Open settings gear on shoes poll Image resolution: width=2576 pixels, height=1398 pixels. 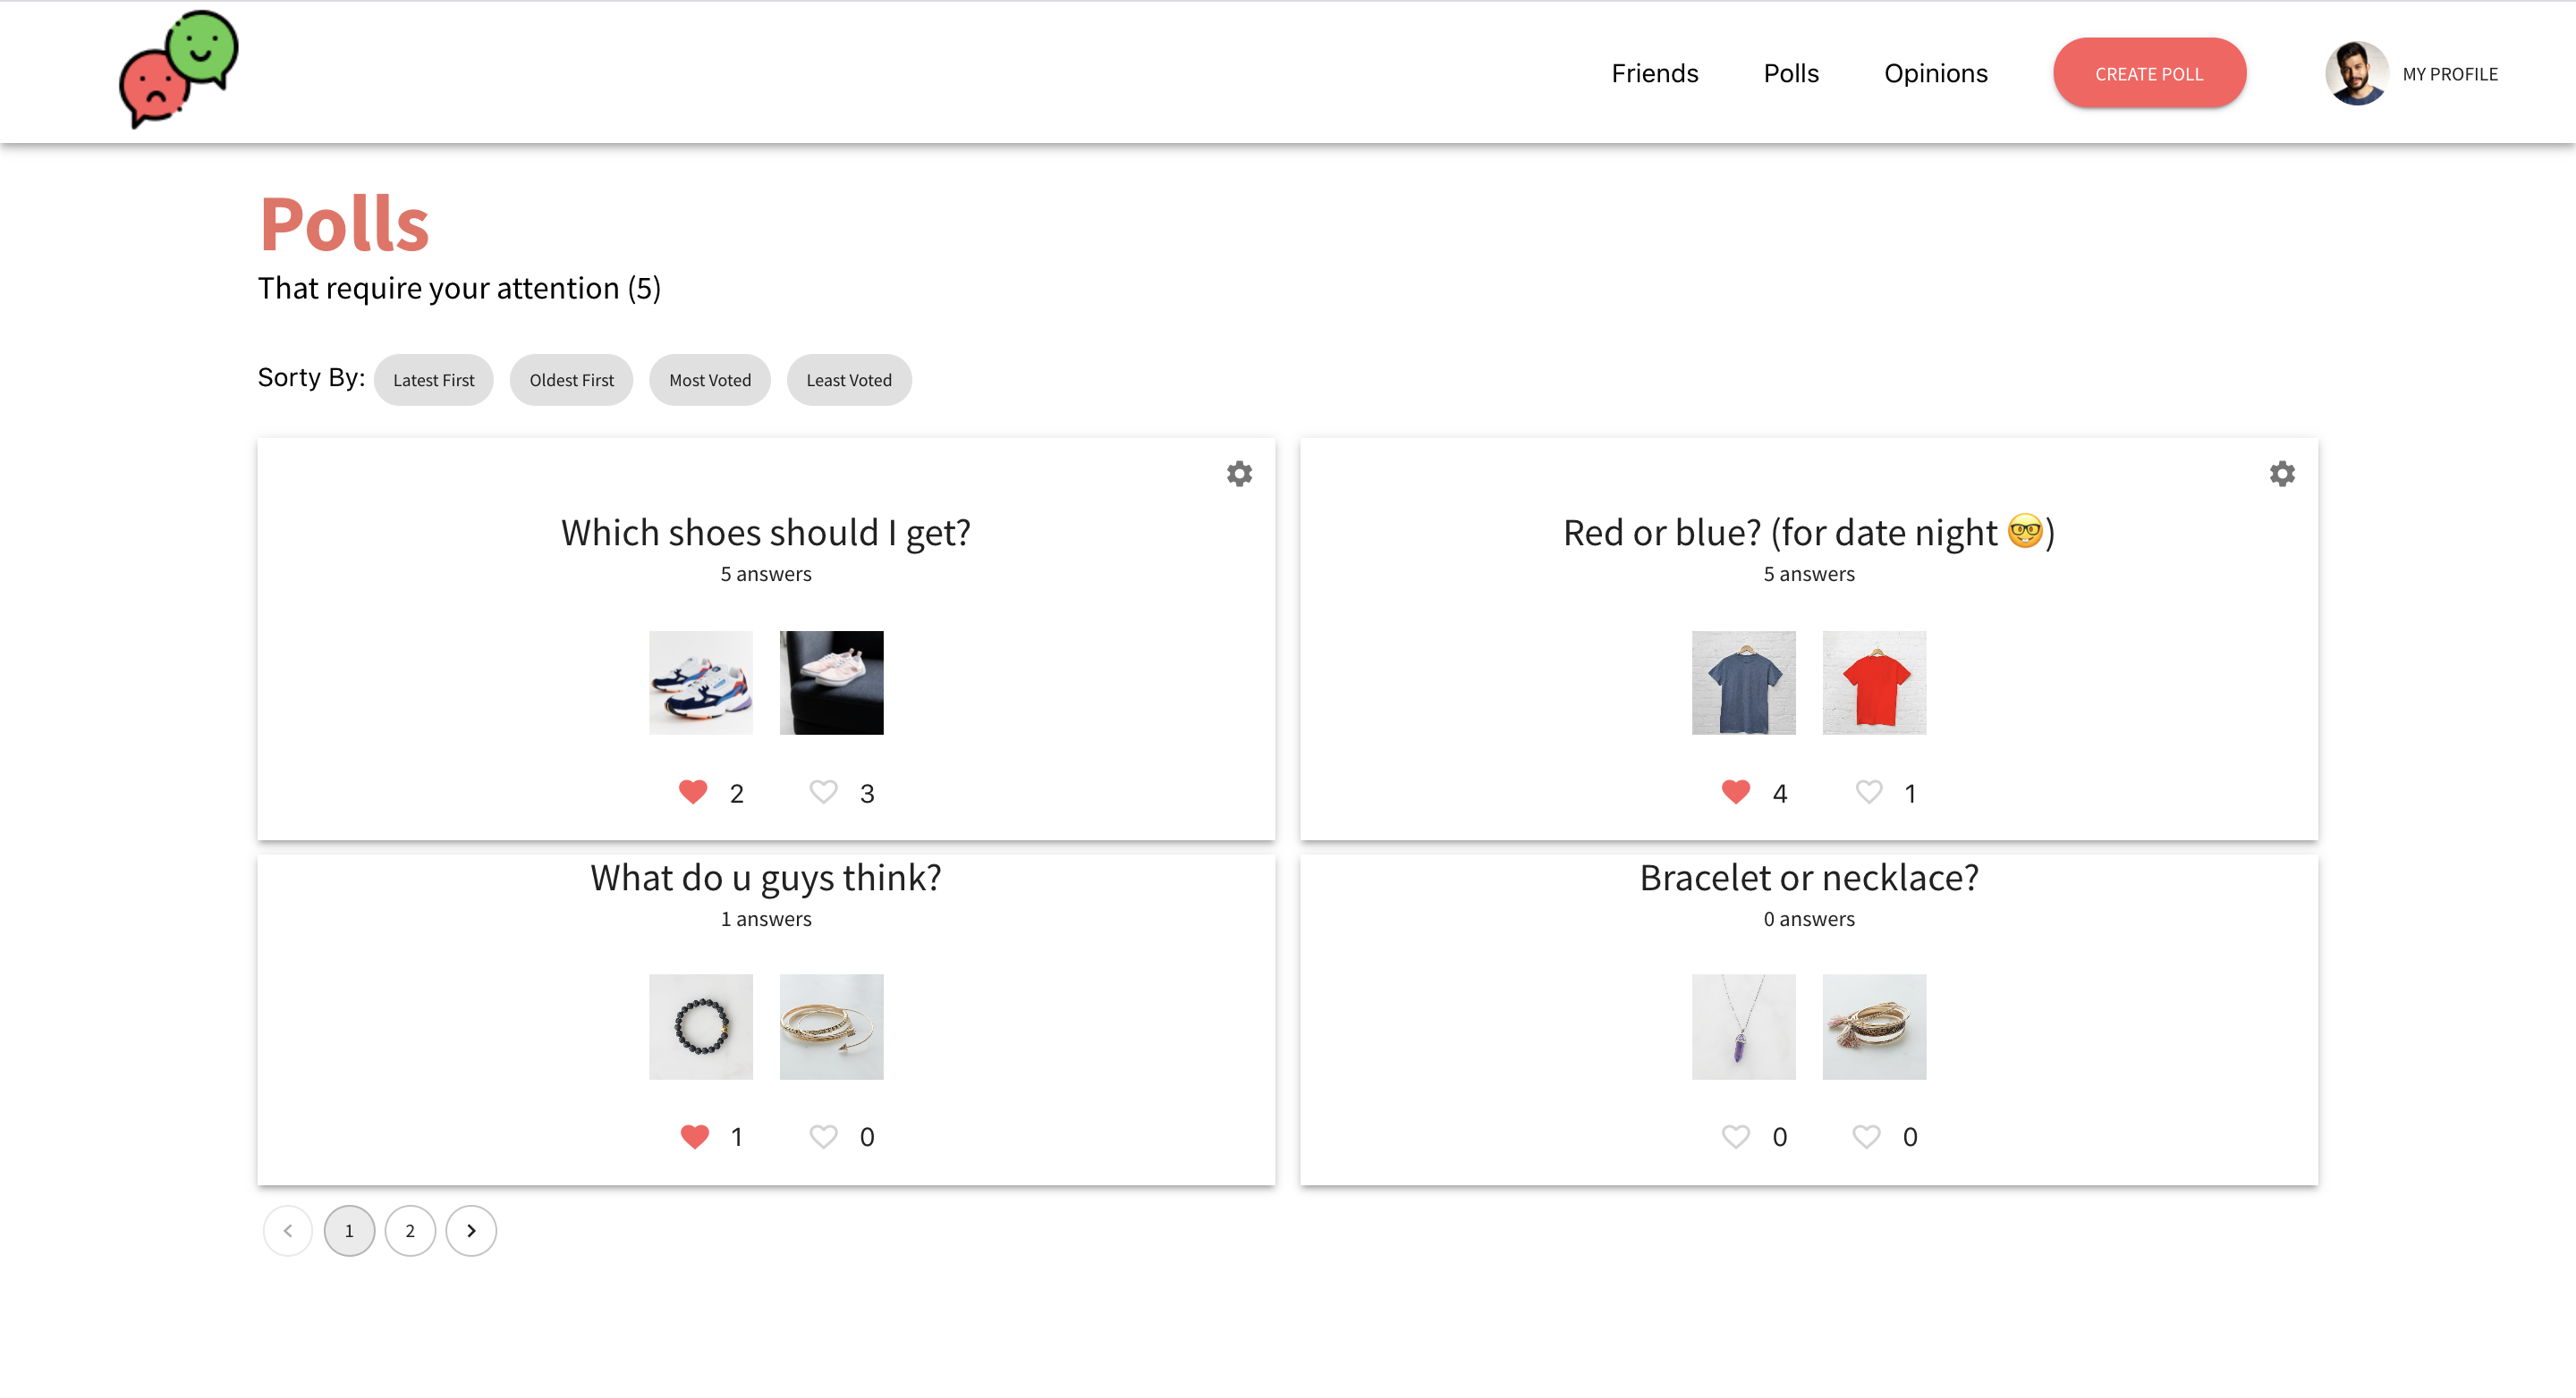pos(1239,474)
